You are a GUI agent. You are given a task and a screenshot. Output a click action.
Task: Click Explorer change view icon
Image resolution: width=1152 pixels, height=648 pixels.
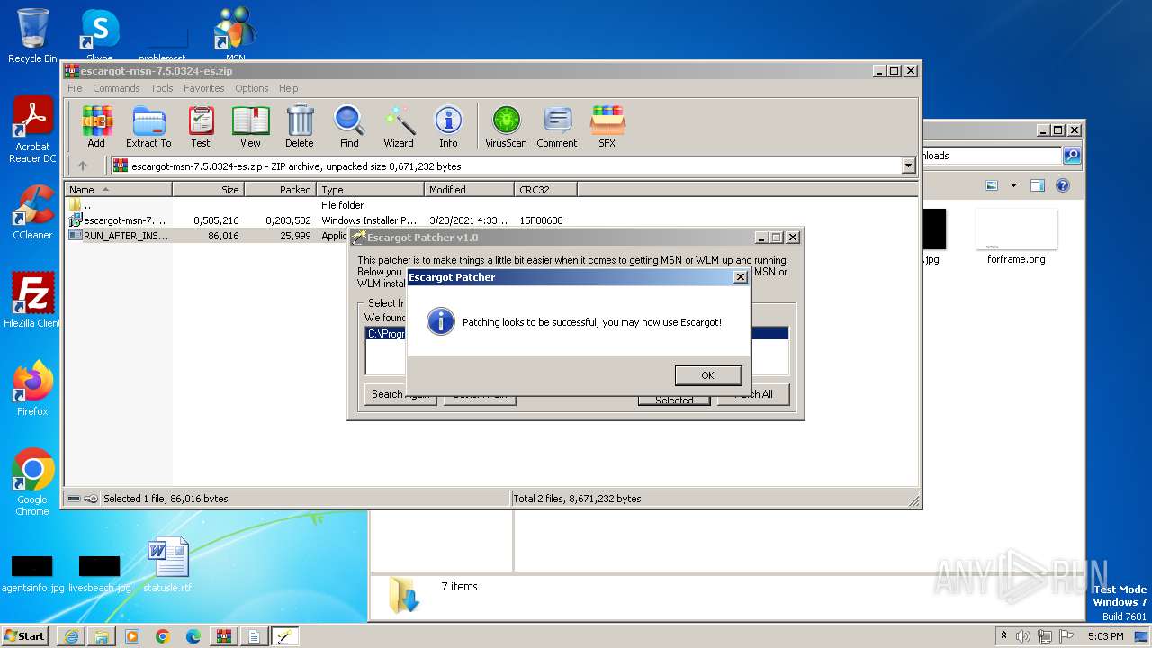(992, 186)
